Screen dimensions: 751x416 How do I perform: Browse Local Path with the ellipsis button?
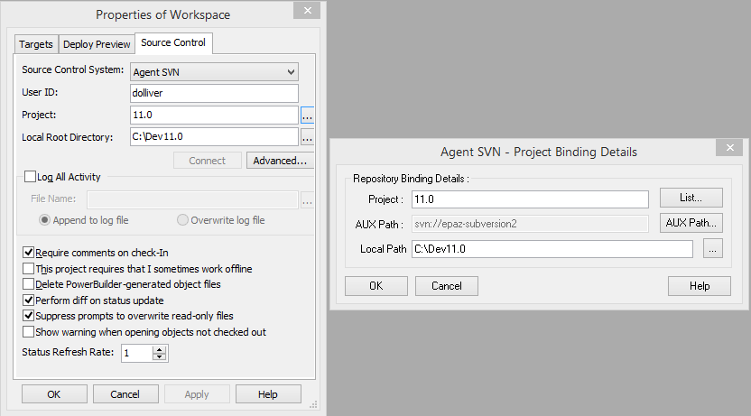pos(713,249)
